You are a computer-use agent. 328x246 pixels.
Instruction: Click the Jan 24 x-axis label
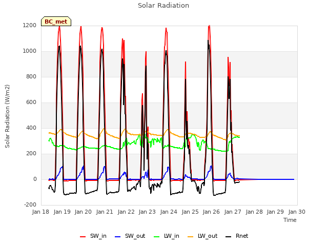(x=169, y=212)
